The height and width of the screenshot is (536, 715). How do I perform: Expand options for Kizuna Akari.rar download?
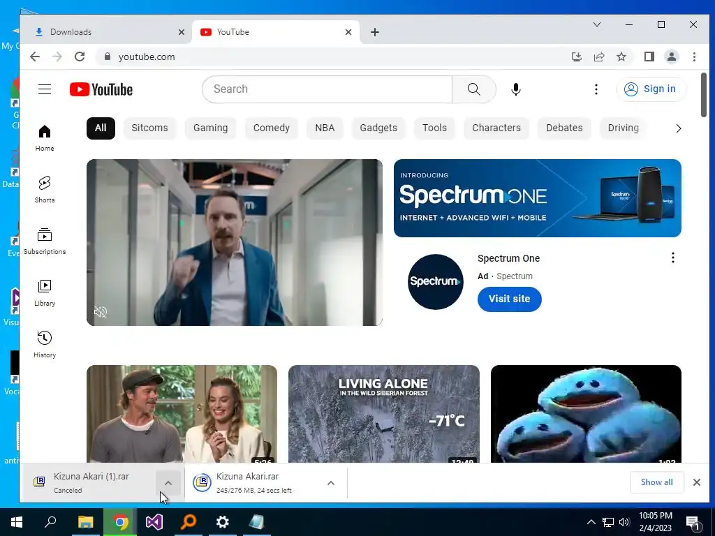tap(331, 483)
